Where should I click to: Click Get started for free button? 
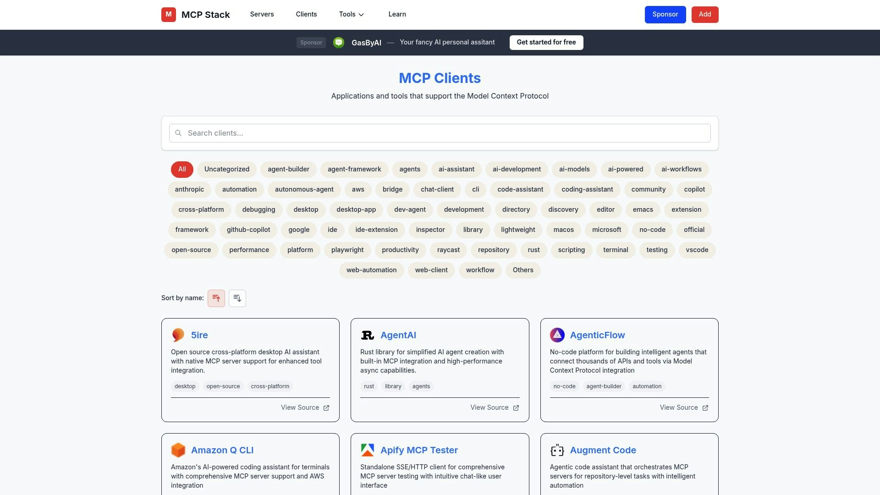coord(546,43)
